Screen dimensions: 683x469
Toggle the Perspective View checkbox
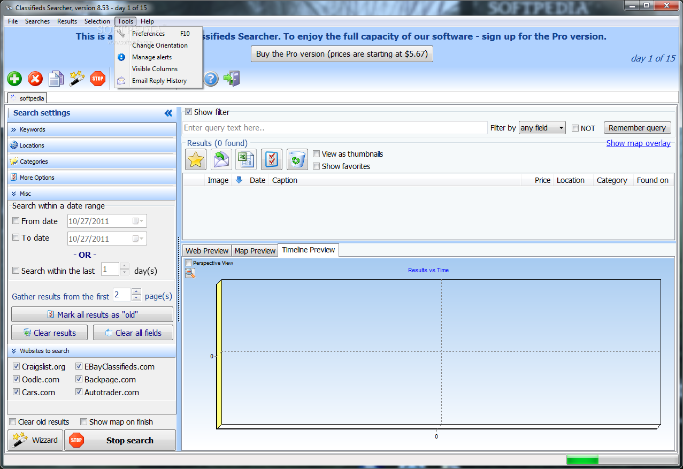(x=188, y=263)
